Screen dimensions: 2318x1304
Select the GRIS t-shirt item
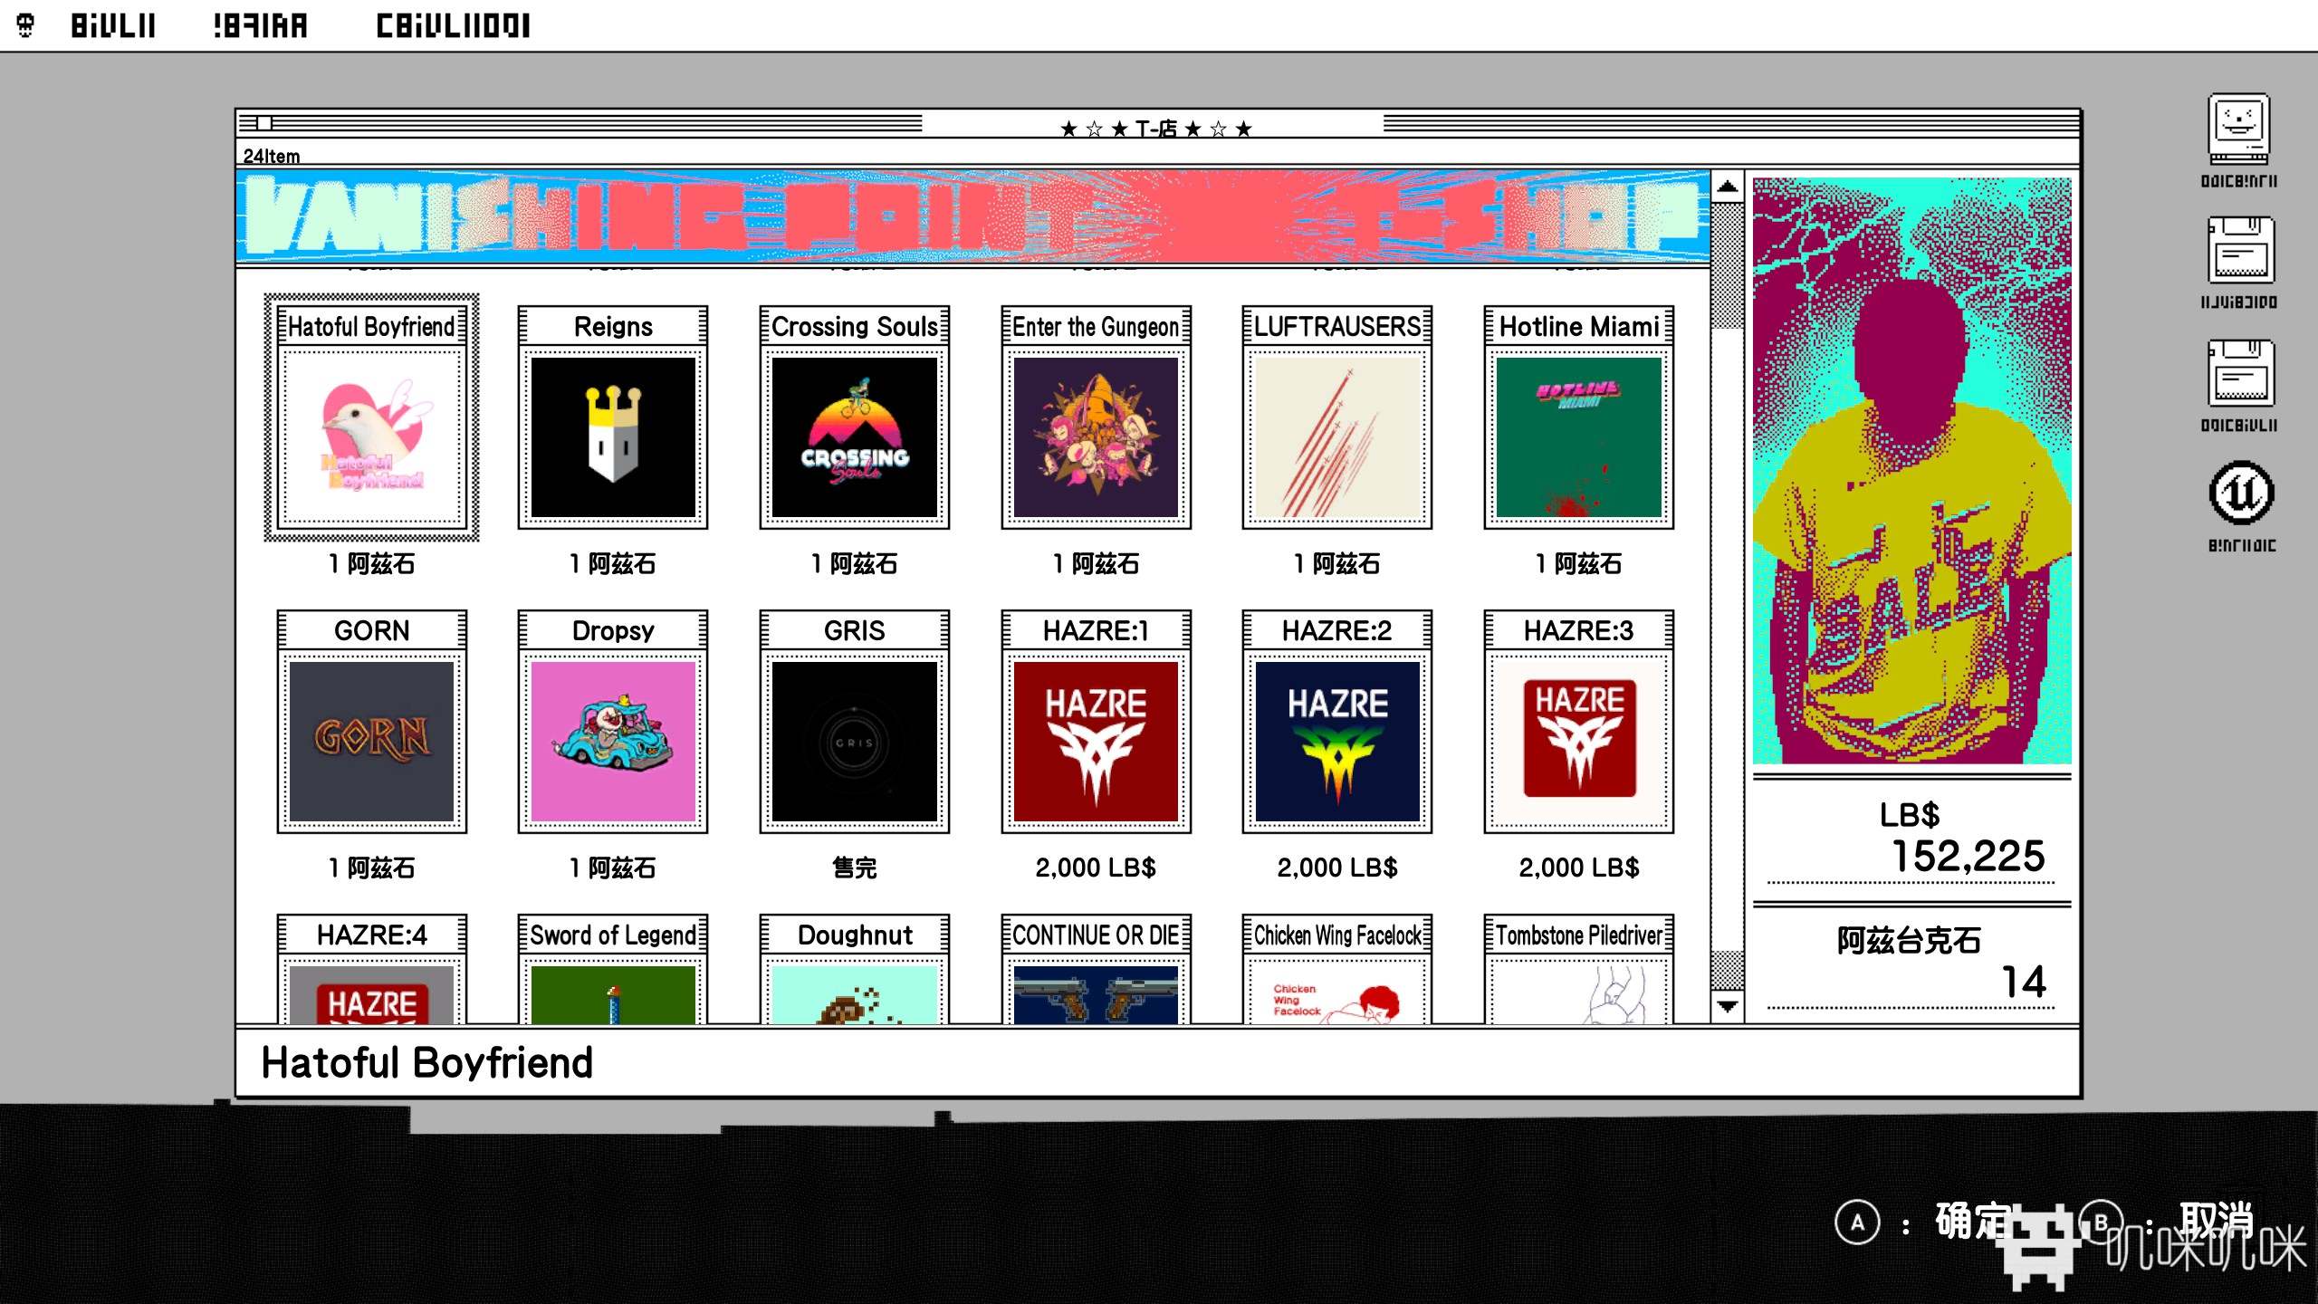857,741
